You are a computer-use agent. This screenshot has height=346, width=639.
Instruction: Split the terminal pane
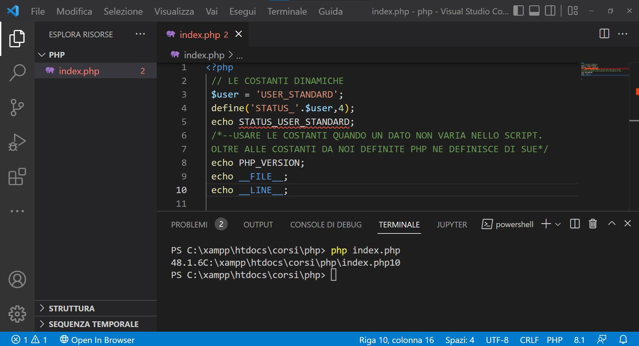tap(575, 224)
